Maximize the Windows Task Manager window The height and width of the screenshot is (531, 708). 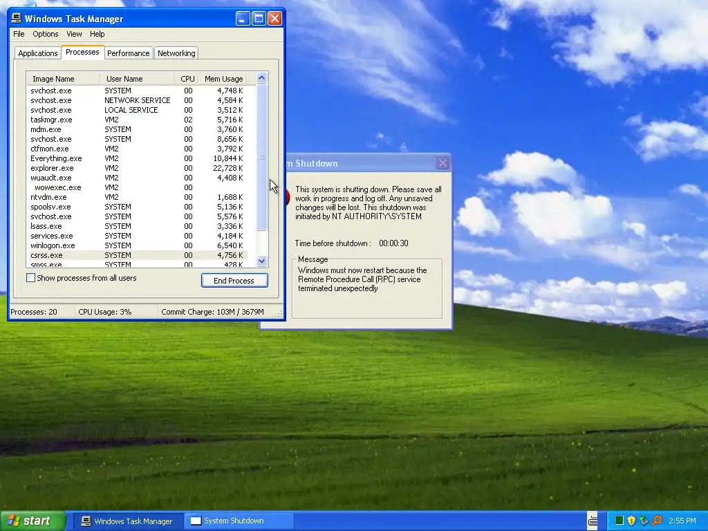click(259, 19)
